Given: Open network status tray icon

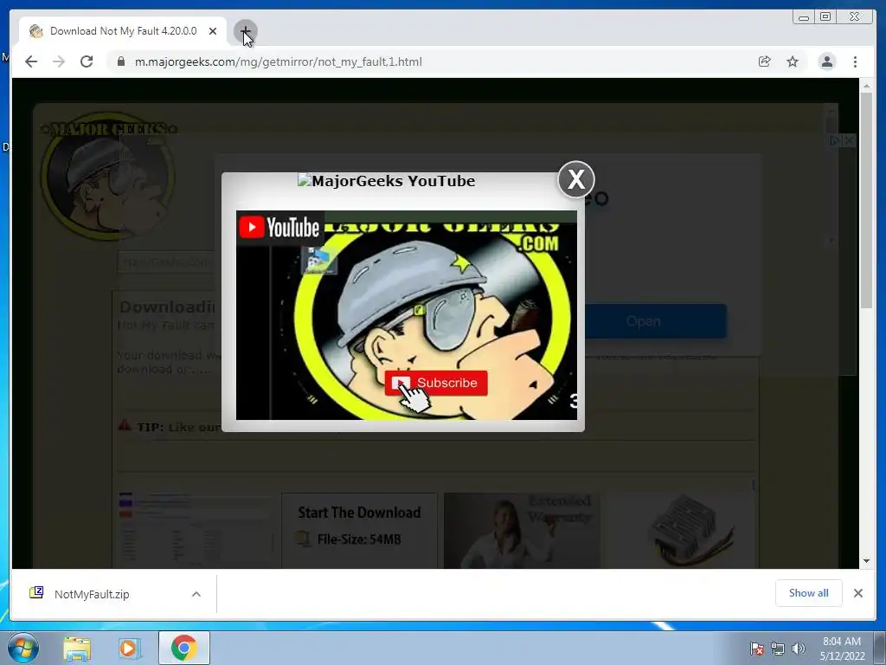Looking at the screenshot, I should [x=778, y=649].
